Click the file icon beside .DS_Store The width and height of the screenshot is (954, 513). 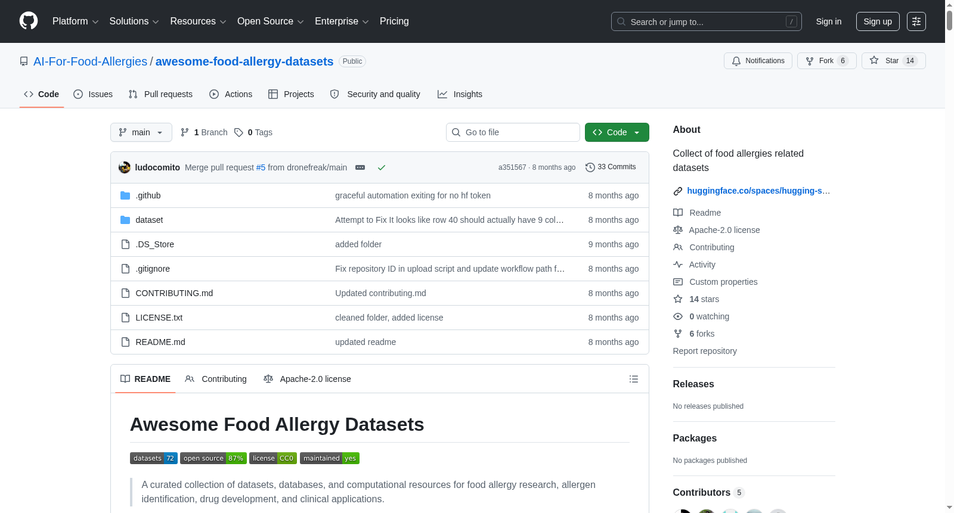pyautogui.click(x=125, y=244)
